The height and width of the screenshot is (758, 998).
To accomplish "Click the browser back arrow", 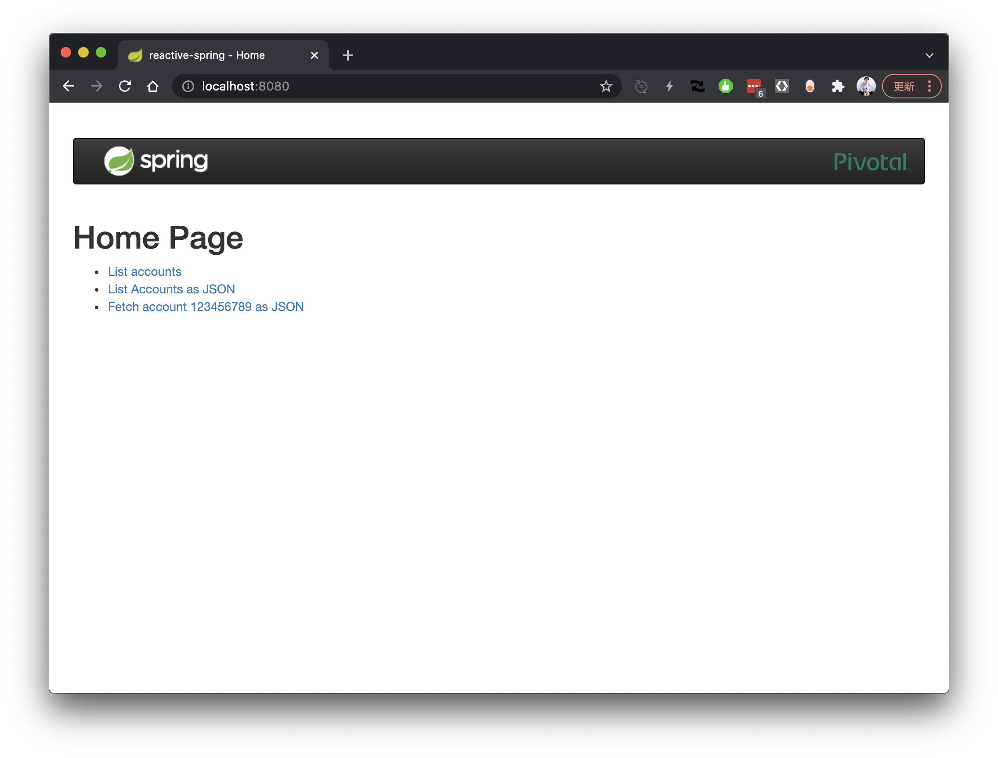I will (x=69, y=86).
